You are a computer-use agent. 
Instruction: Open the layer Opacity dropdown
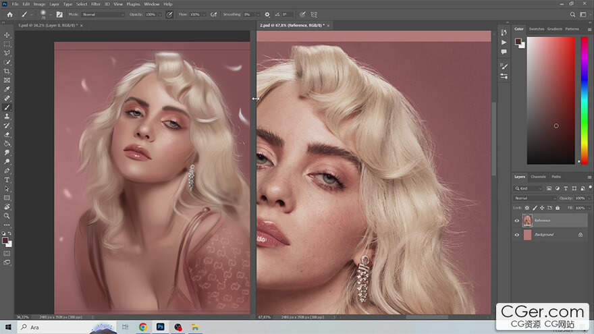589,198
